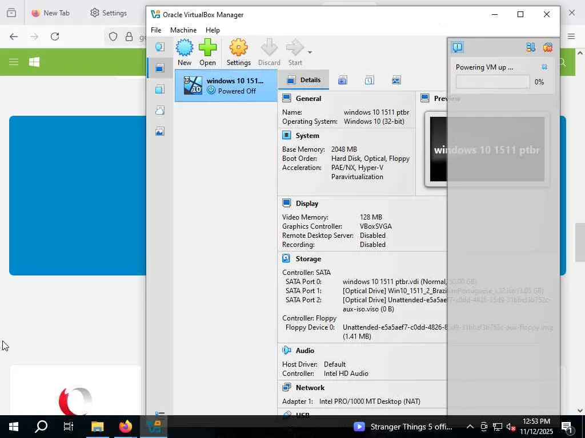Switch to the Logs tab icon

coord(370,80)
